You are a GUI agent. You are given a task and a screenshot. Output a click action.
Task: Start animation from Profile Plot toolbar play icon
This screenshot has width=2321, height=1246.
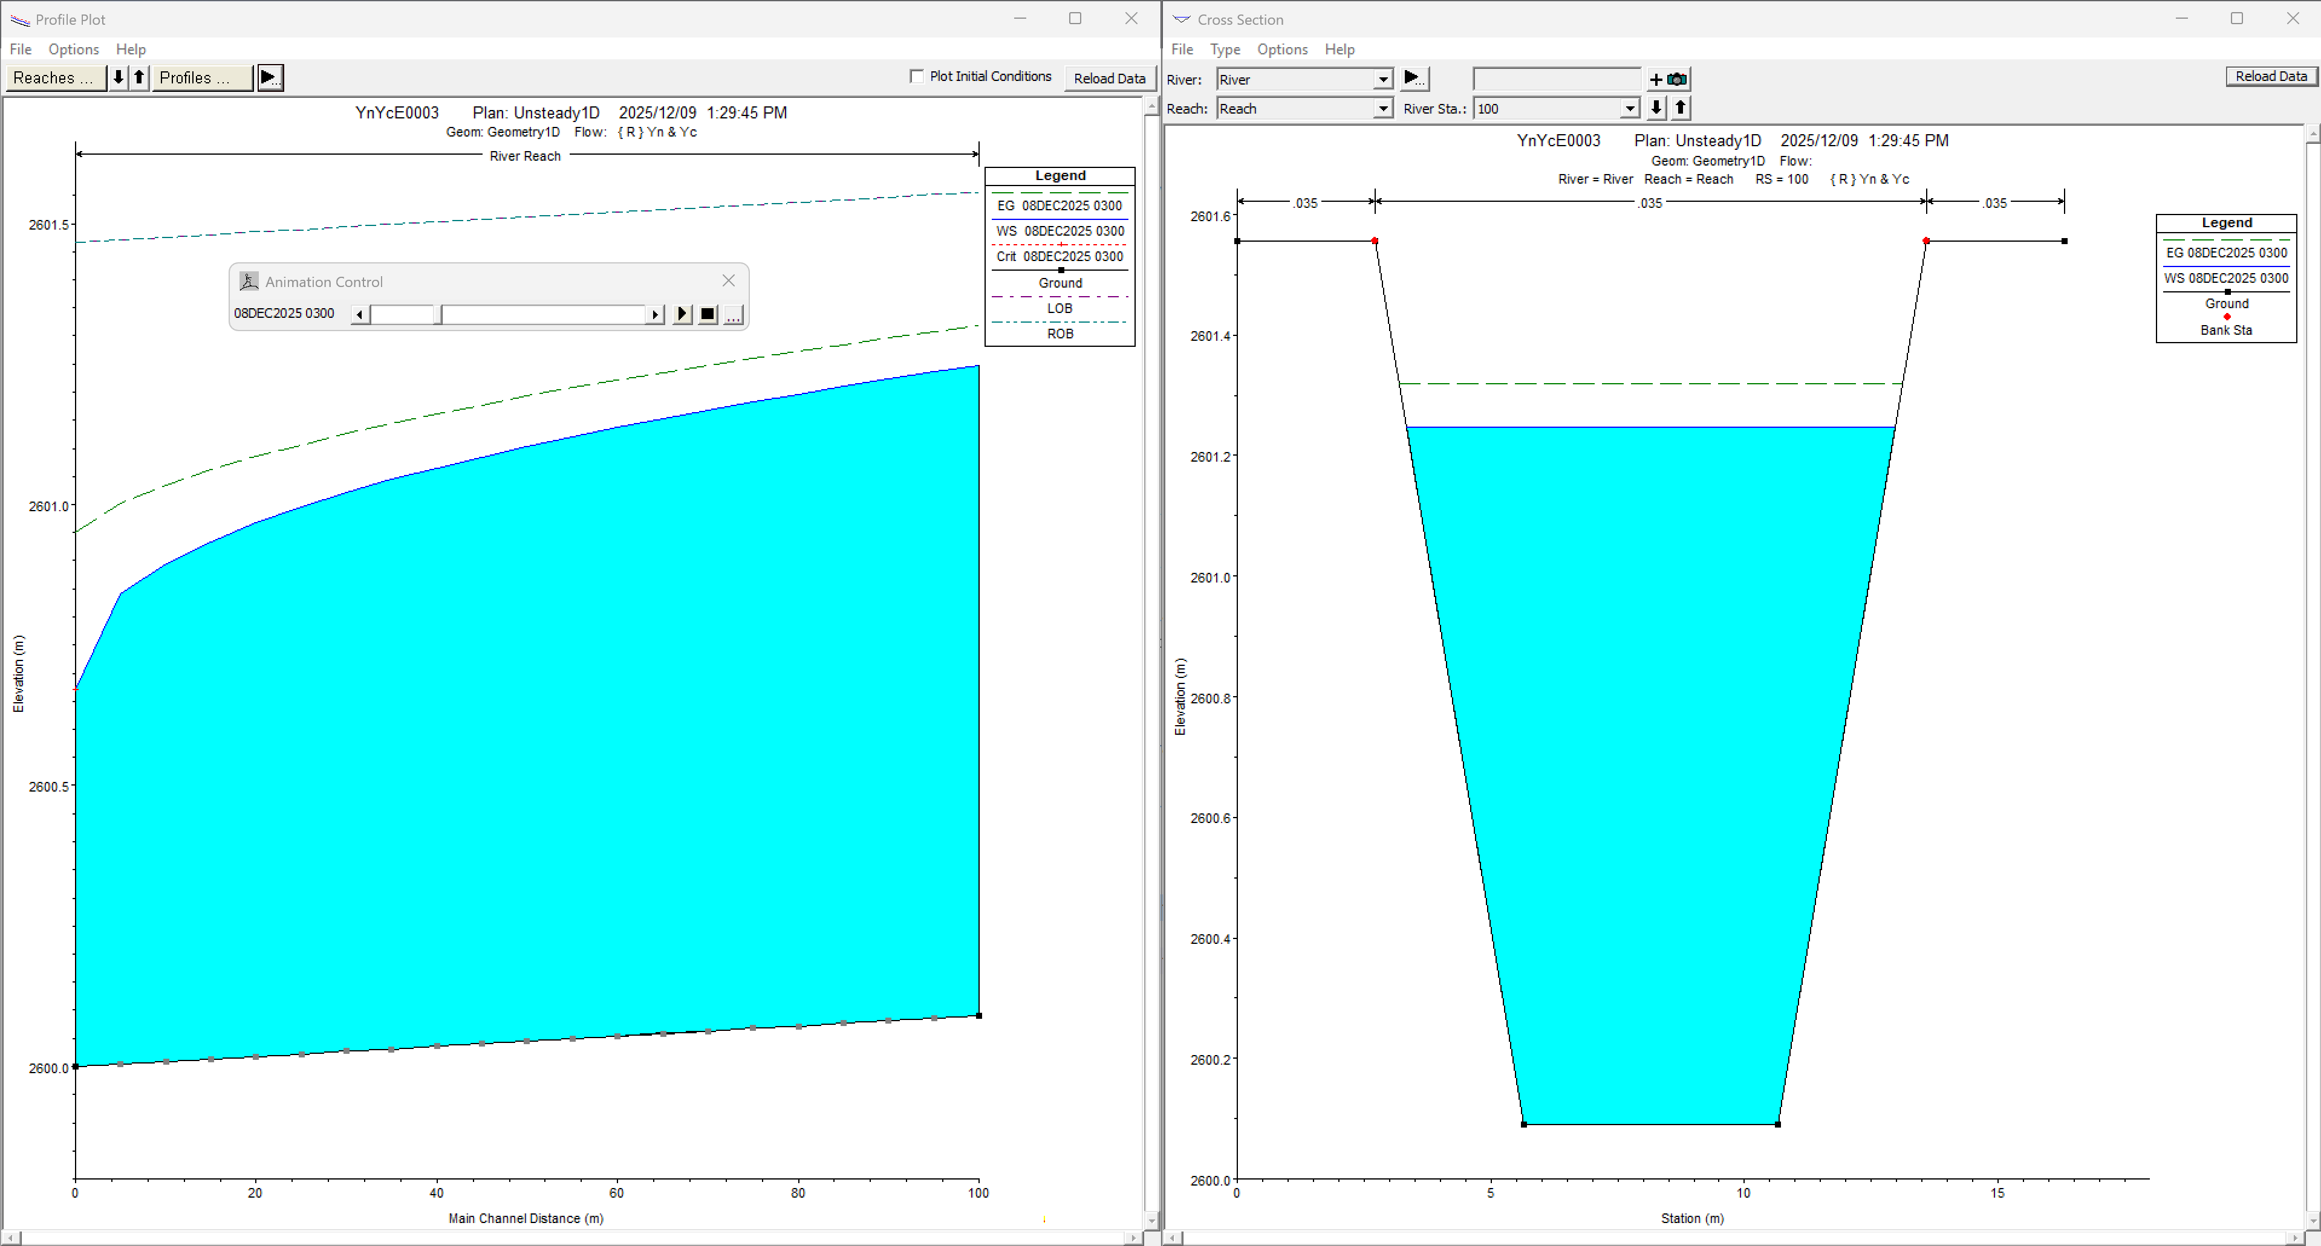(x=270, y=77)
